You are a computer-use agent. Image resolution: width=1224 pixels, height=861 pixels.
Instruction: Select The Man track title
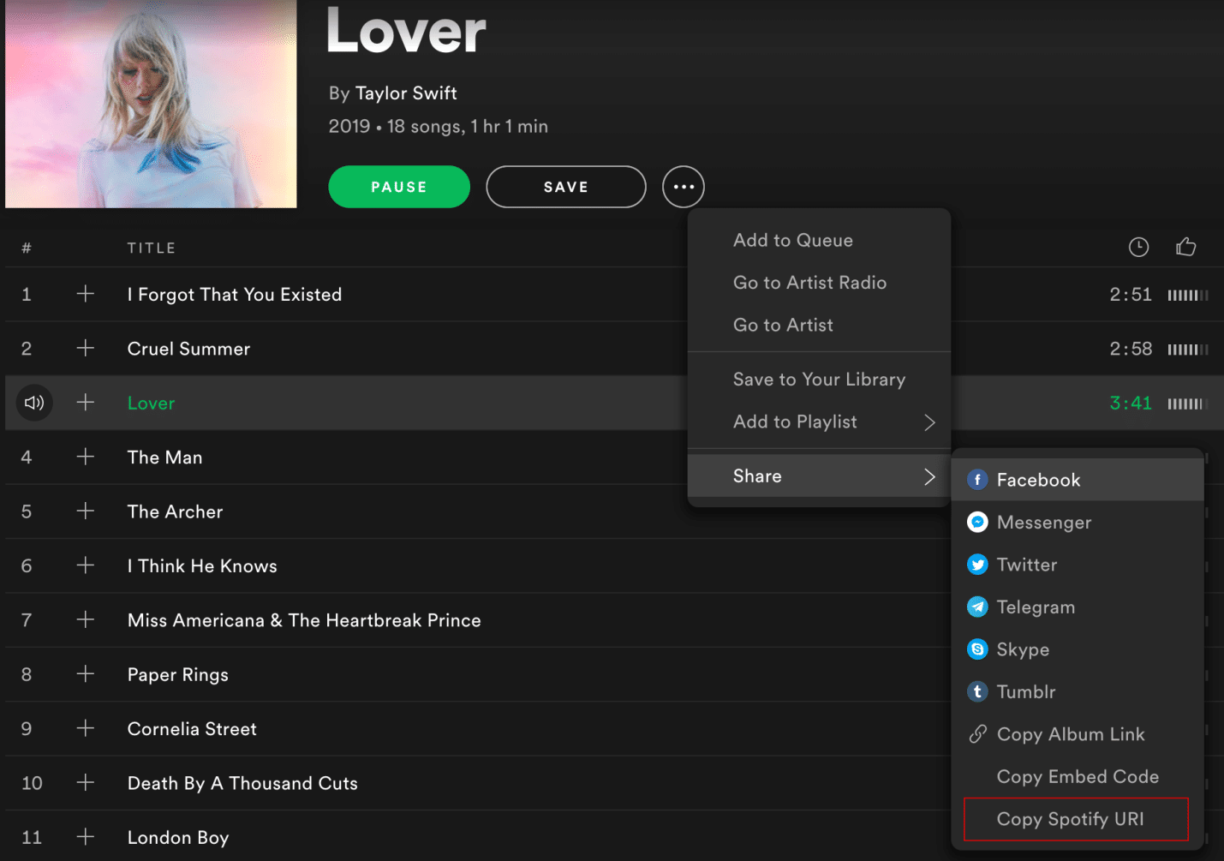click(x=165, y=457)
